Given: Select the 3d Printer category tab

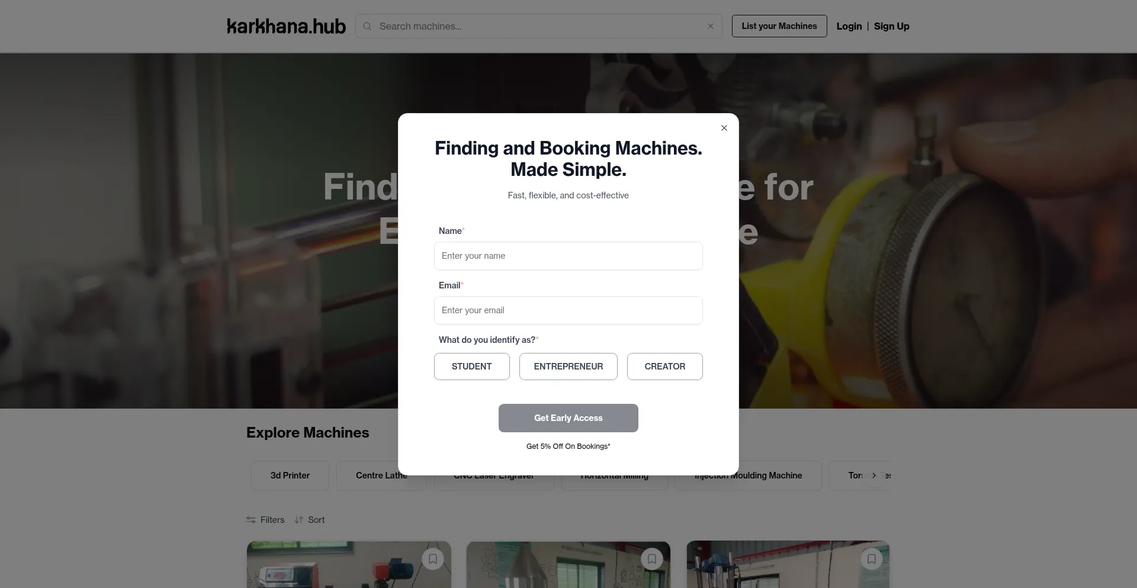Looking at the screenshot, I should [x=290, y=475].
